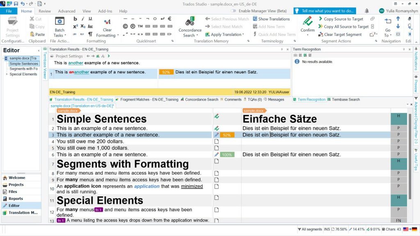Open the Projects view
This screenshot has width=420, height=236.
[21, 185]
